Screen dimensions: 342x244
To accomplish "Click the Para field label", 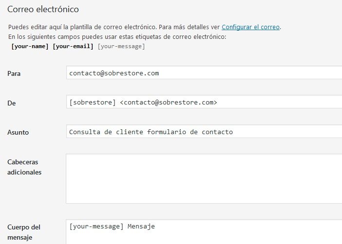I will [x=14, y=73].
